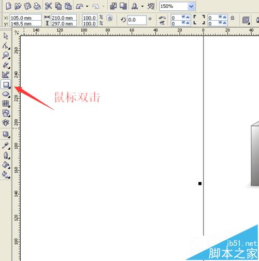Select the Interactive effects tool
This screenshot has height=261, width=259.
point(6,134)
